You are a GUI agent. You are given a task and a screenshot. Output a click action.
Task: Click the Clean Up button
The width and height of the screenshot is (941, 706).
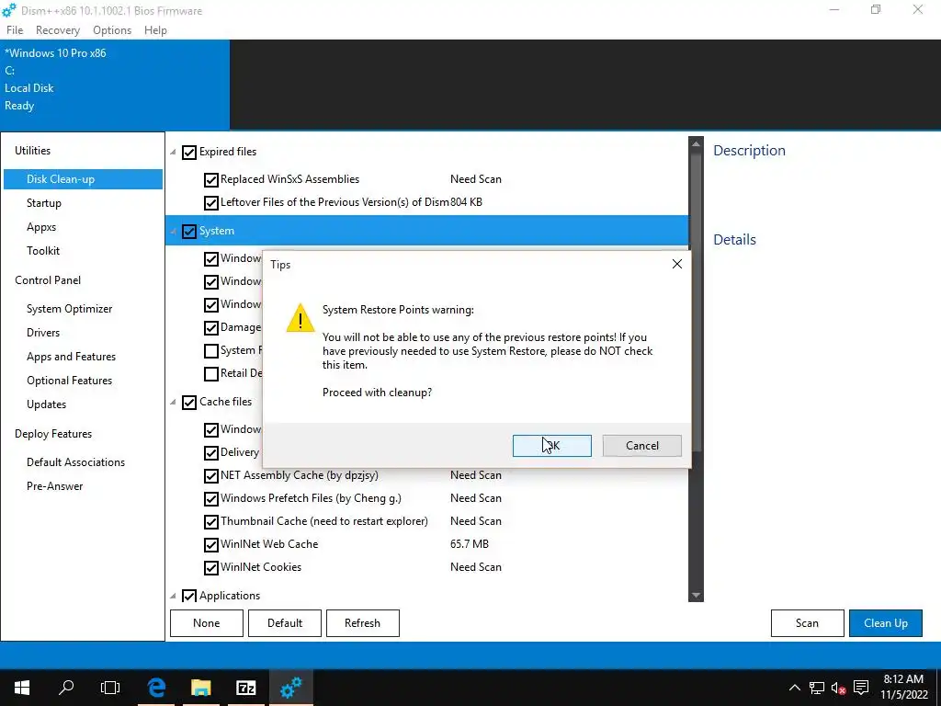coord(886,623)
